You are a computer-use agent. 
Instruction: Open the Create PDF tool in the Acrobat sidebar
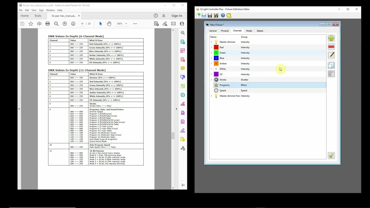pos(183,60)
